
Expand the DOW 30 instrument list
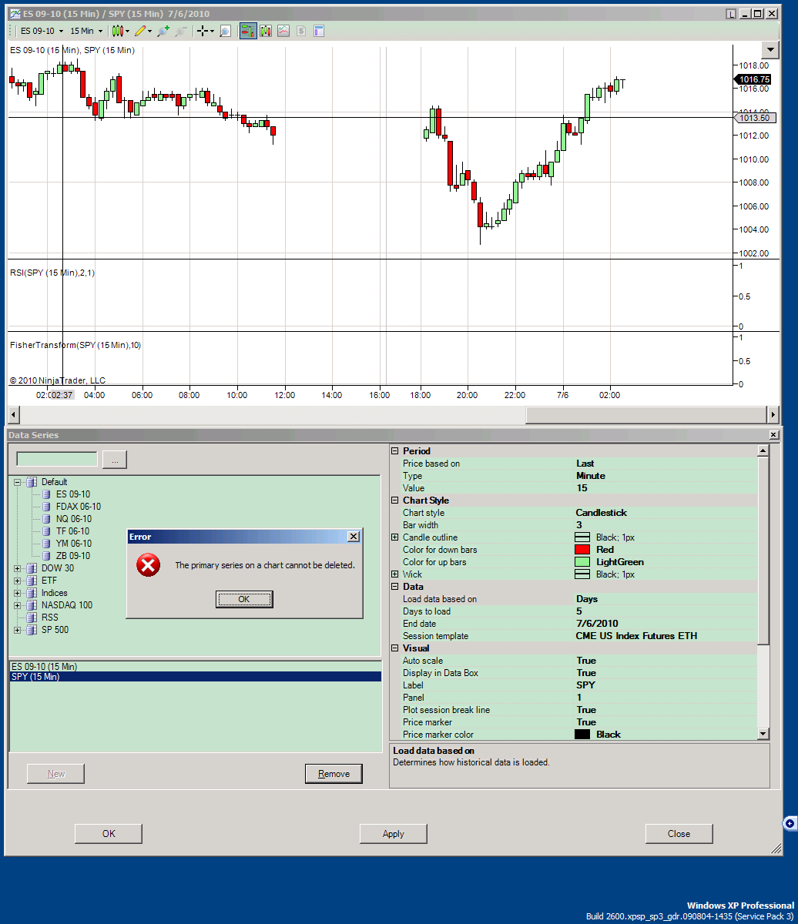[x=18, y=568]
